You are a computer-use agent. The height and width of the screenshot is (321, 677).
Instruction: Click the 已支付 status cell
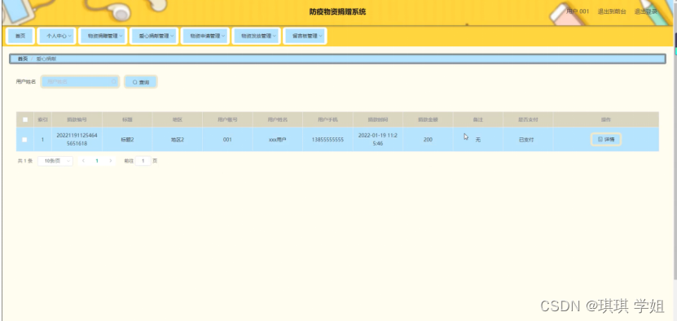(x=528, y=140)
